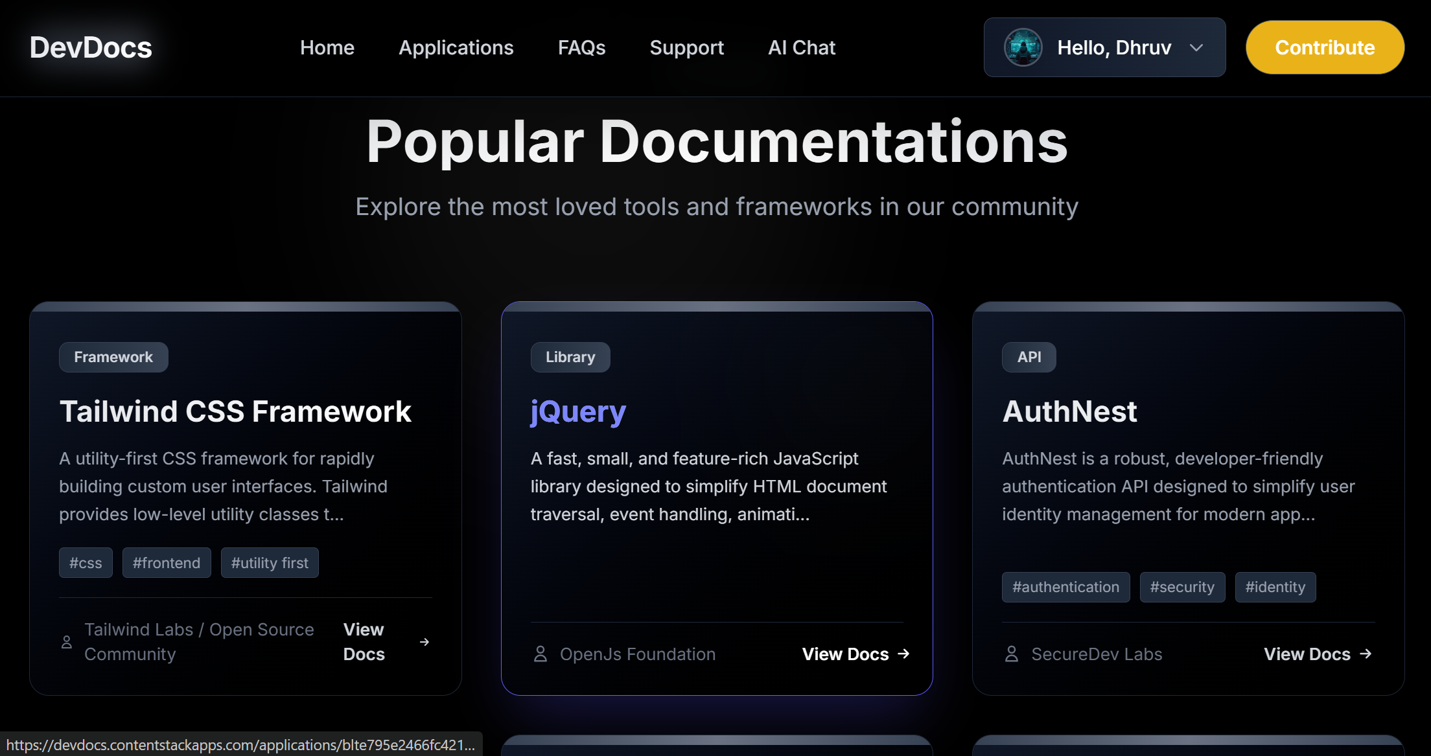Click the "OpenJs Foundation" author text
Viewport: 1431px width, 756px height.
point(638,654)
